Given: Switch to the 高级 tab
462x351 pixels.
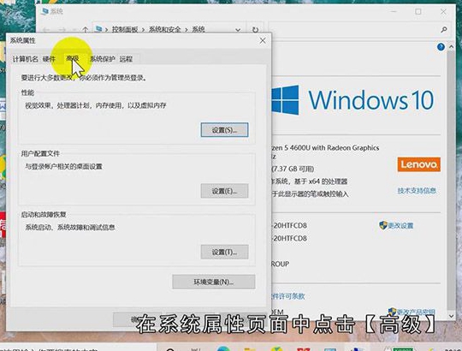Looking at the screenshot, I should click(73, 59).
